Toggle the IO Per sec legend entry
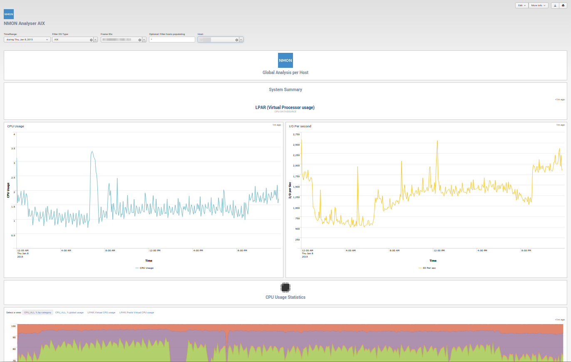This screenshot has height=362, width=571. (427, 268)
